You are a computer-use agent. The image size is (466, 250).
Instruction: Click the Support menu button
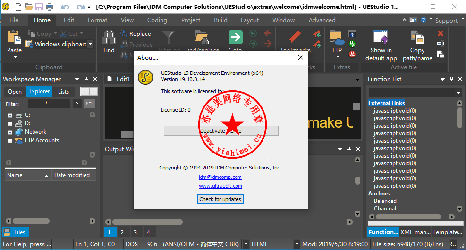446,20
